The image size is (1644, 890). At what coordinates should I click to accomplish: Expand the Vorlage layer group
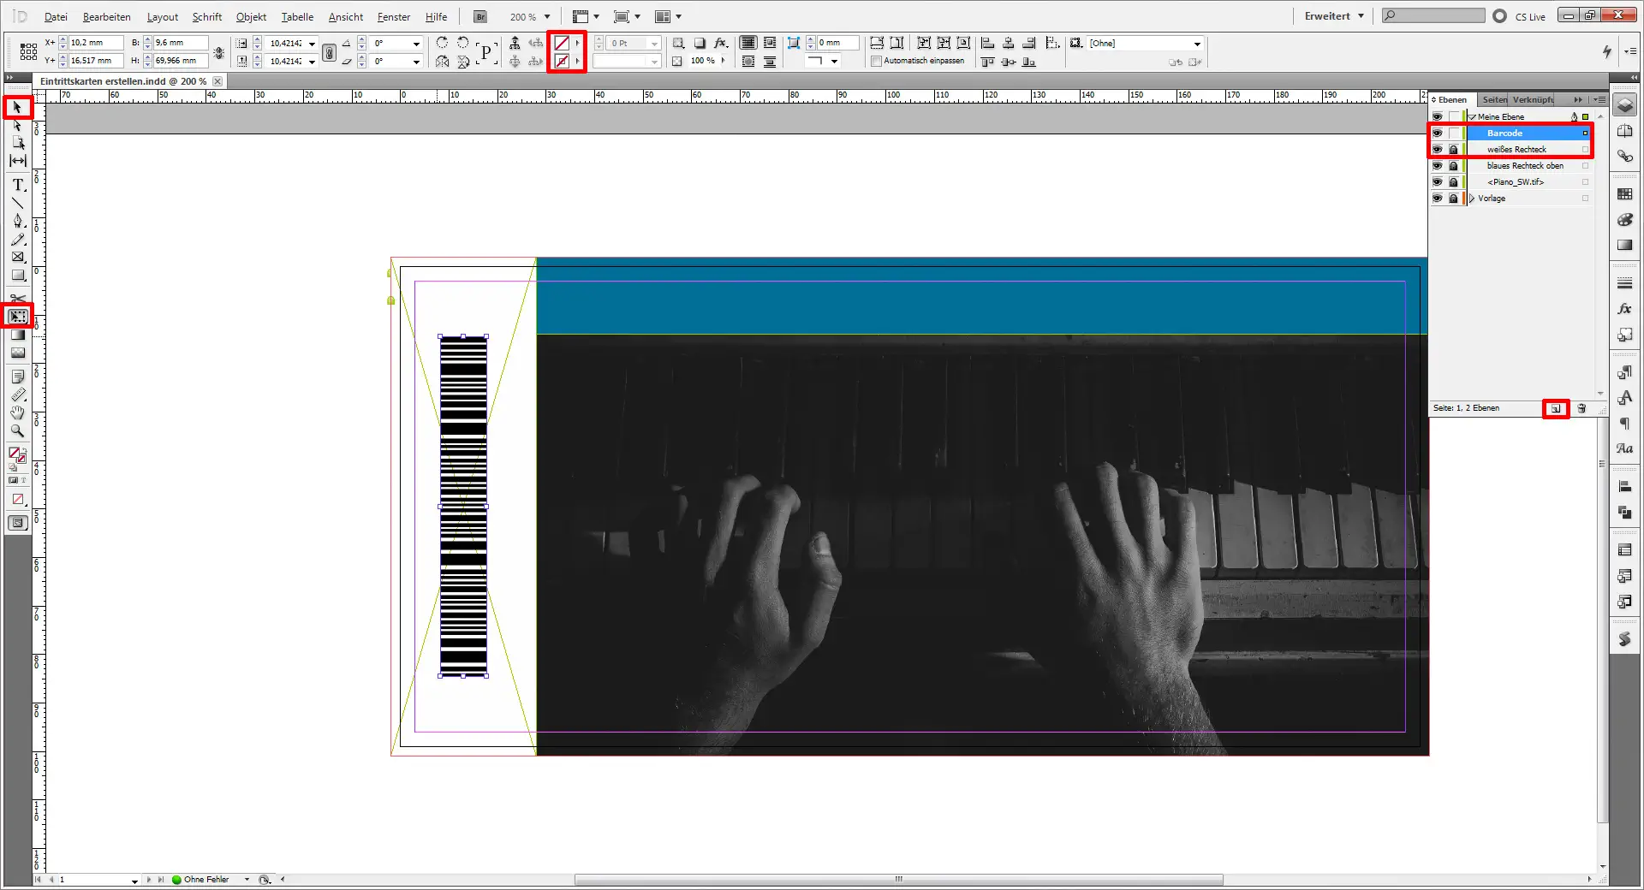point(1470,198)
